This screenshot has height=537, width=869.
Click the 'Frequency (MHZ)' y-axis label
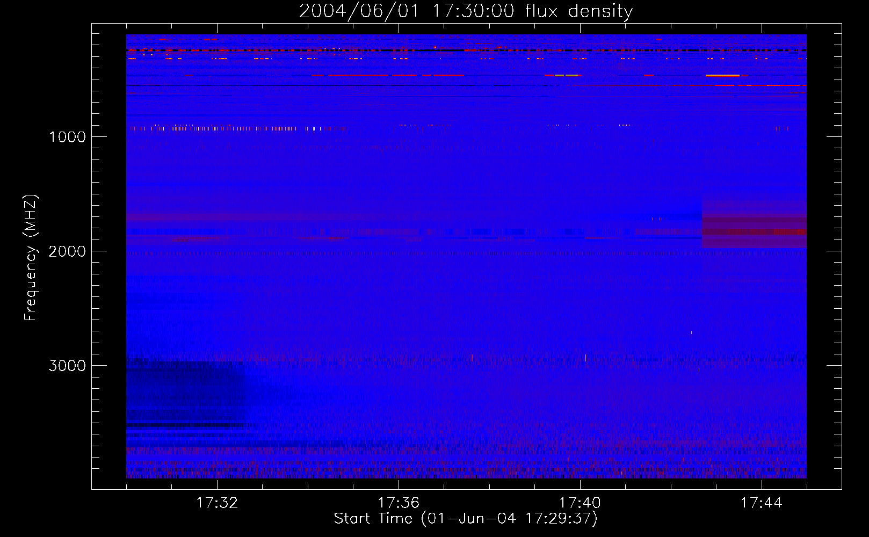31,257
